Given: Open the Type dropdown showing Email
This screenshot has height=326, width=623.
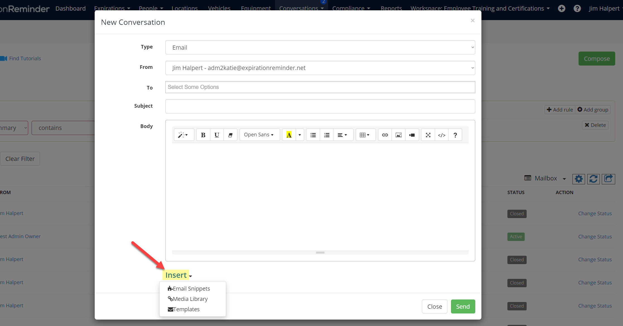Looking at the screenshot, I should 320,47.
